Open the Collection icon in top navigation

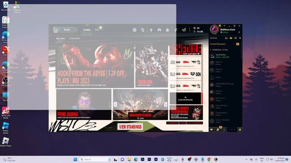coord(167,30)
